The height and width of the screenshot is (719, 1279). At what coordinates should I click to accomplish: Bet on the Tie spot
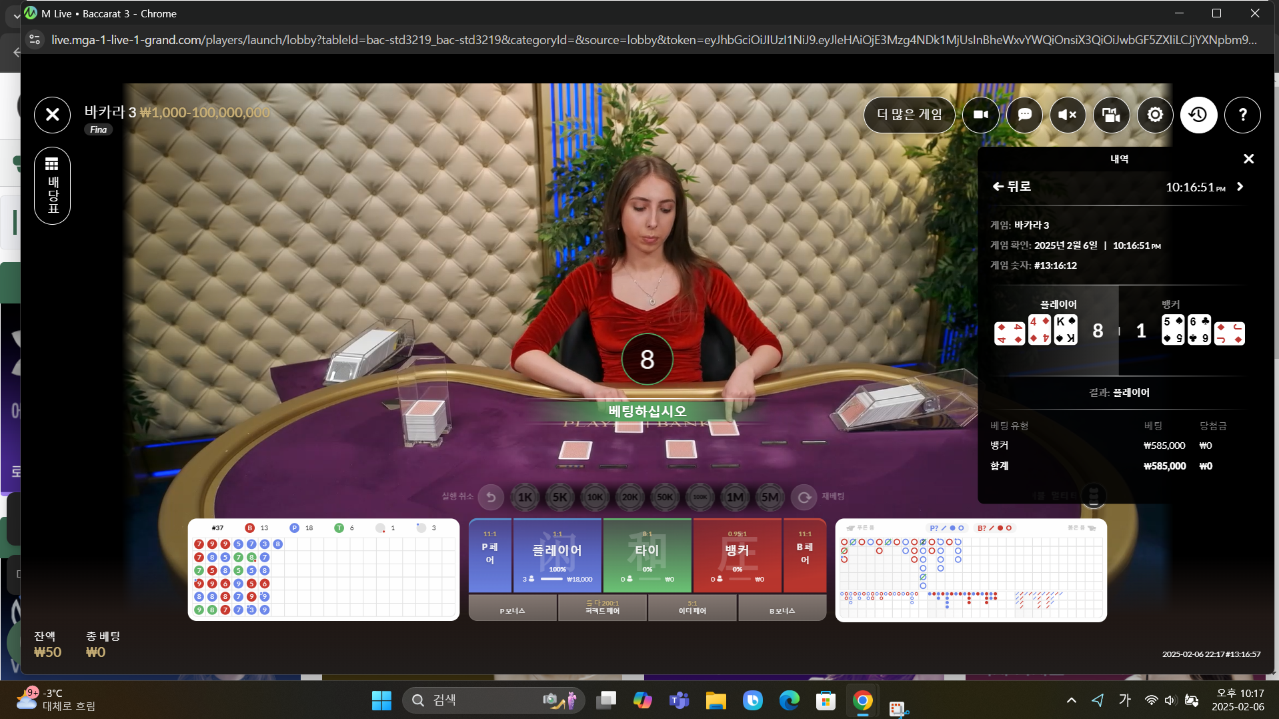pos(647,556)
